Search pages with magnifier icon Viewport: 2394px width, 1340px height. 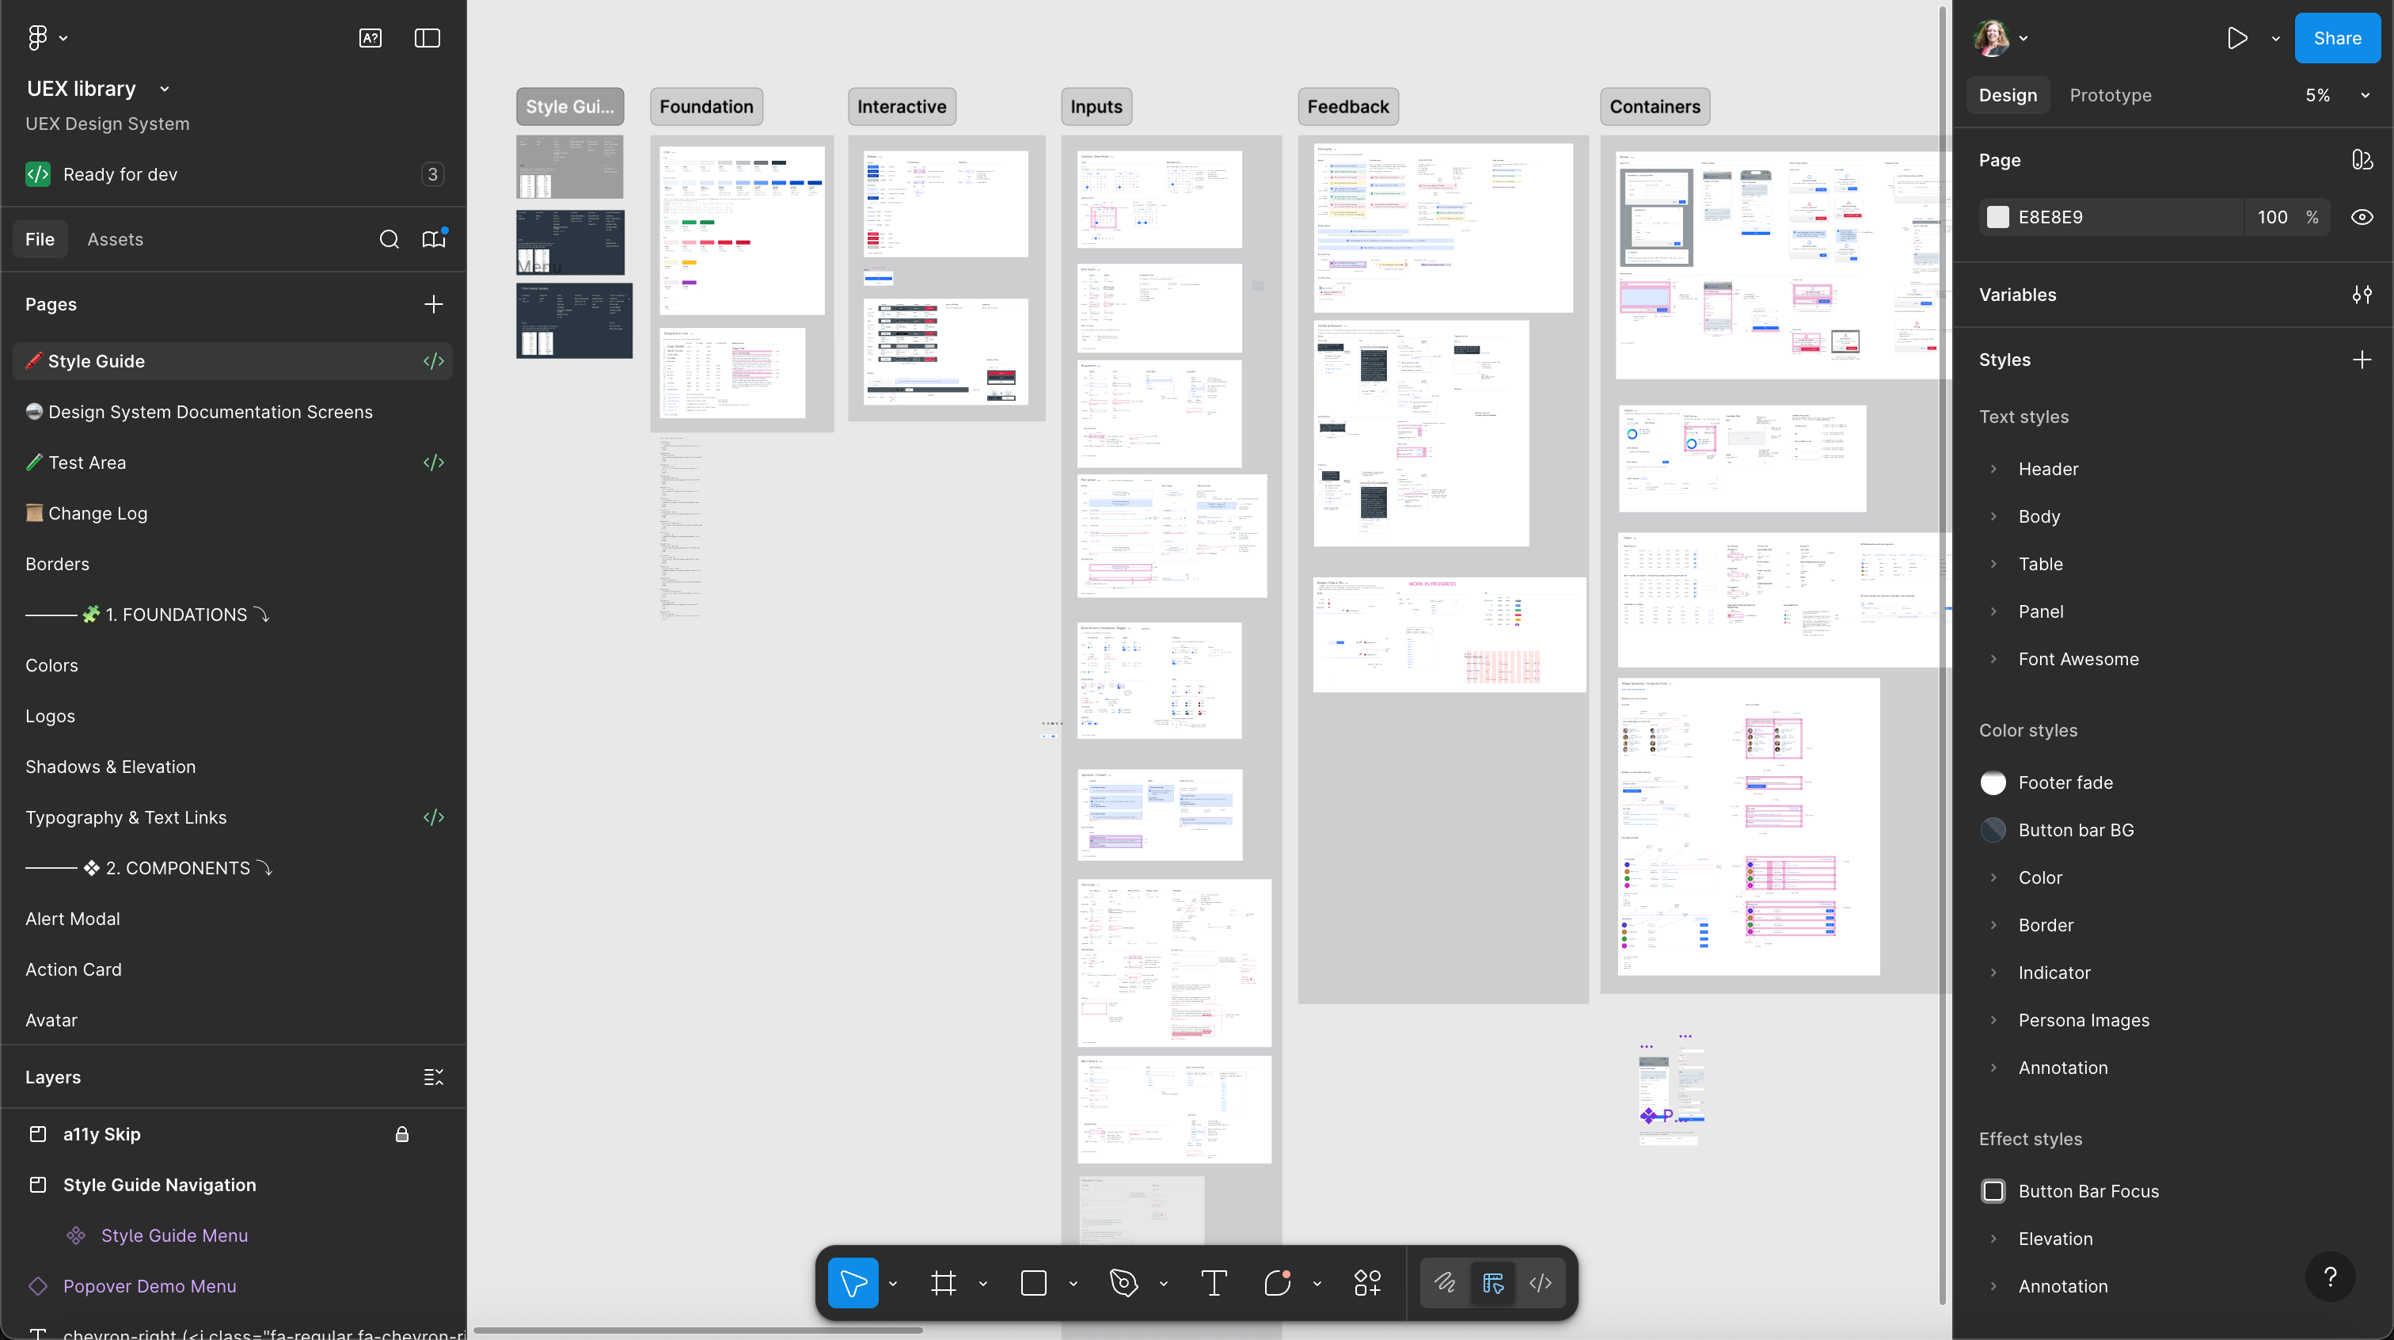389,239
